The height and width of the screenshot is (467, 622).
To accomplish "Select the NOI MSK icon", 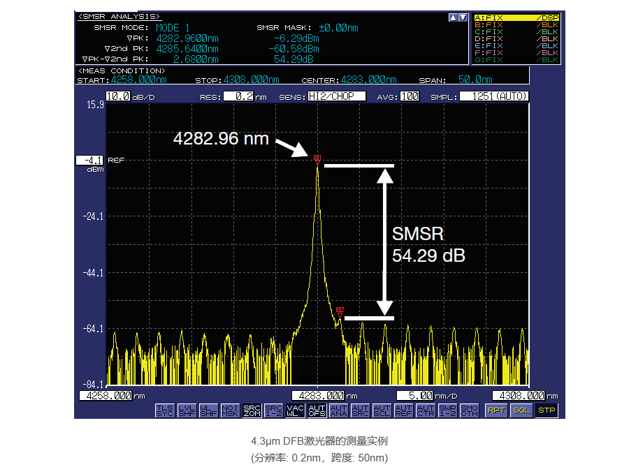I will (230, 410).
